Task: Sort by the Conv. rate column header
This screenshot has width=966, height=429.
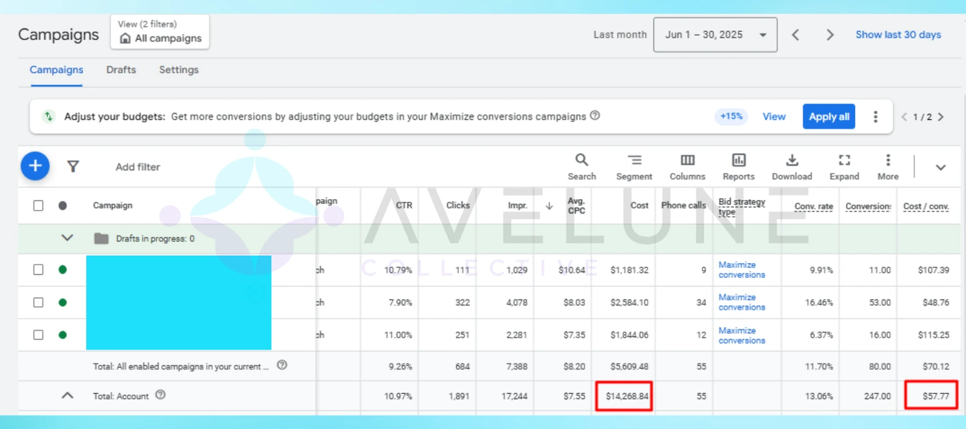Action: (x=813, y=206)
